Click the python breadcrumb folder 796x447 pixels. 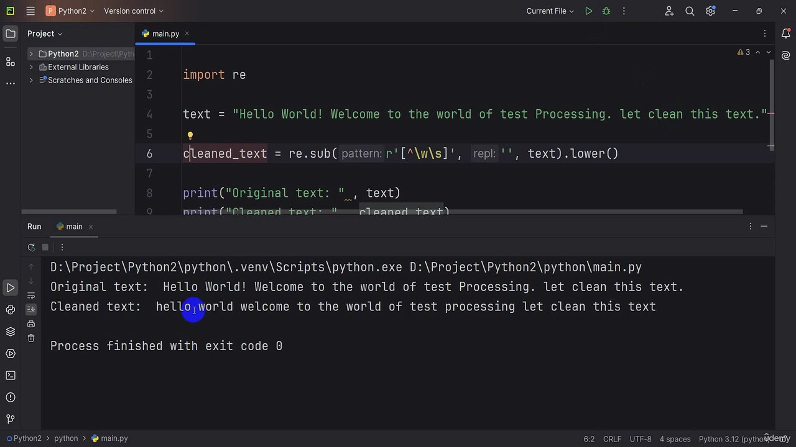[x=66, y=438]
